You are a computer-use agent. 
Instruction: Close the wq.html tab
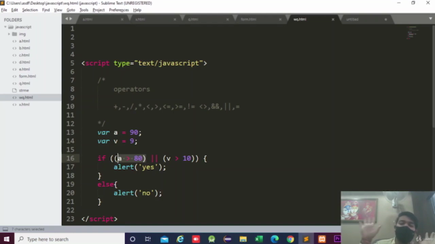[x=333, y=20]
